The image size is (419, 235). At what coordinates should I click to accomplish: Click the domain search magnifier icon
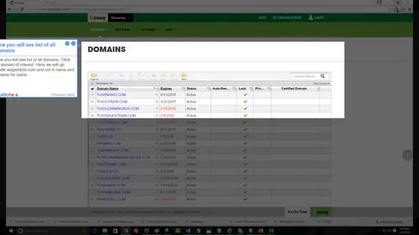coord(323,76)
